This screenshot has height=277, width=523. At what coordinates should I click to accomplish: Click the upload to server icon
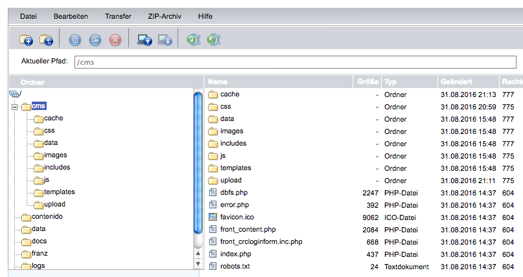[x=145, y=40]
